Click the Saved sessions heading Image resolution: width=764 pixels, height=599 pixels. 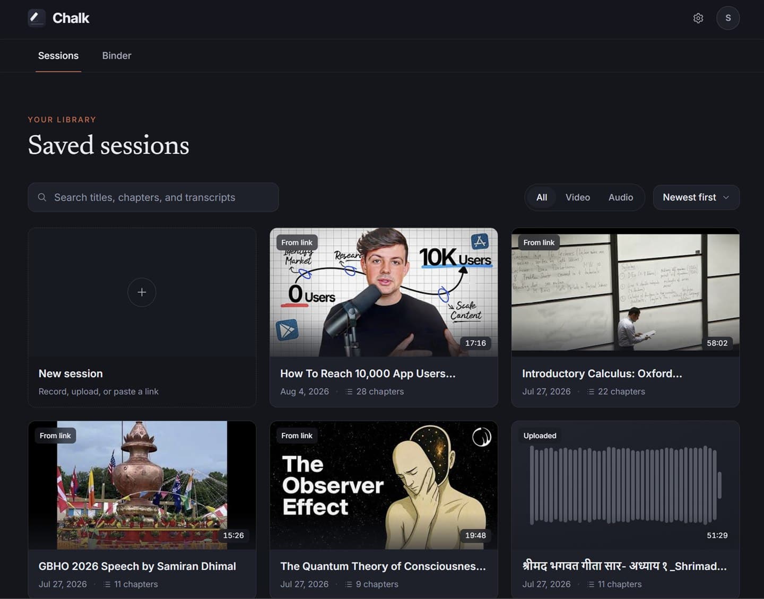[109, 145]
